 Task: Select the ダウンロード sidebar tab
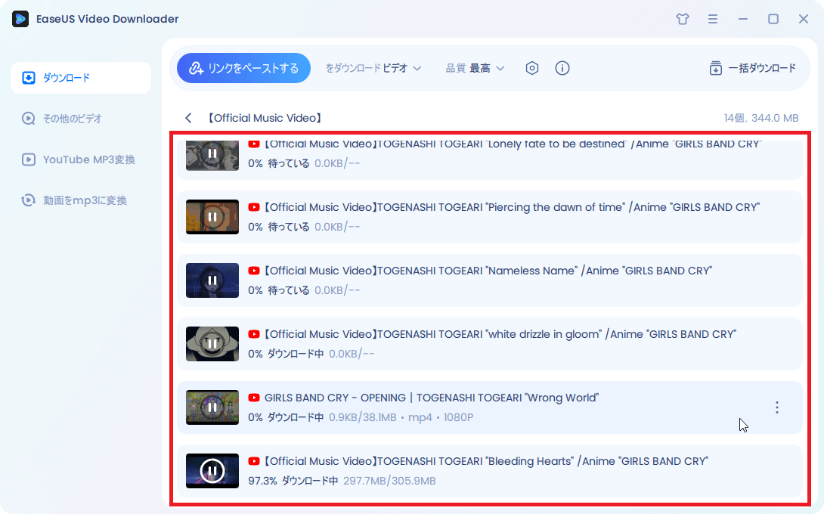point(81,78)
